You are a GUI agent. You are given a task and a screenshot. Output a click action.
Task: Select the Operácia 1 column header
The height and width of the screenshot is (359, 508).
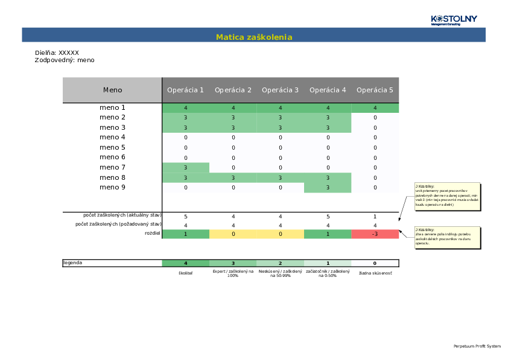(185, 90)
